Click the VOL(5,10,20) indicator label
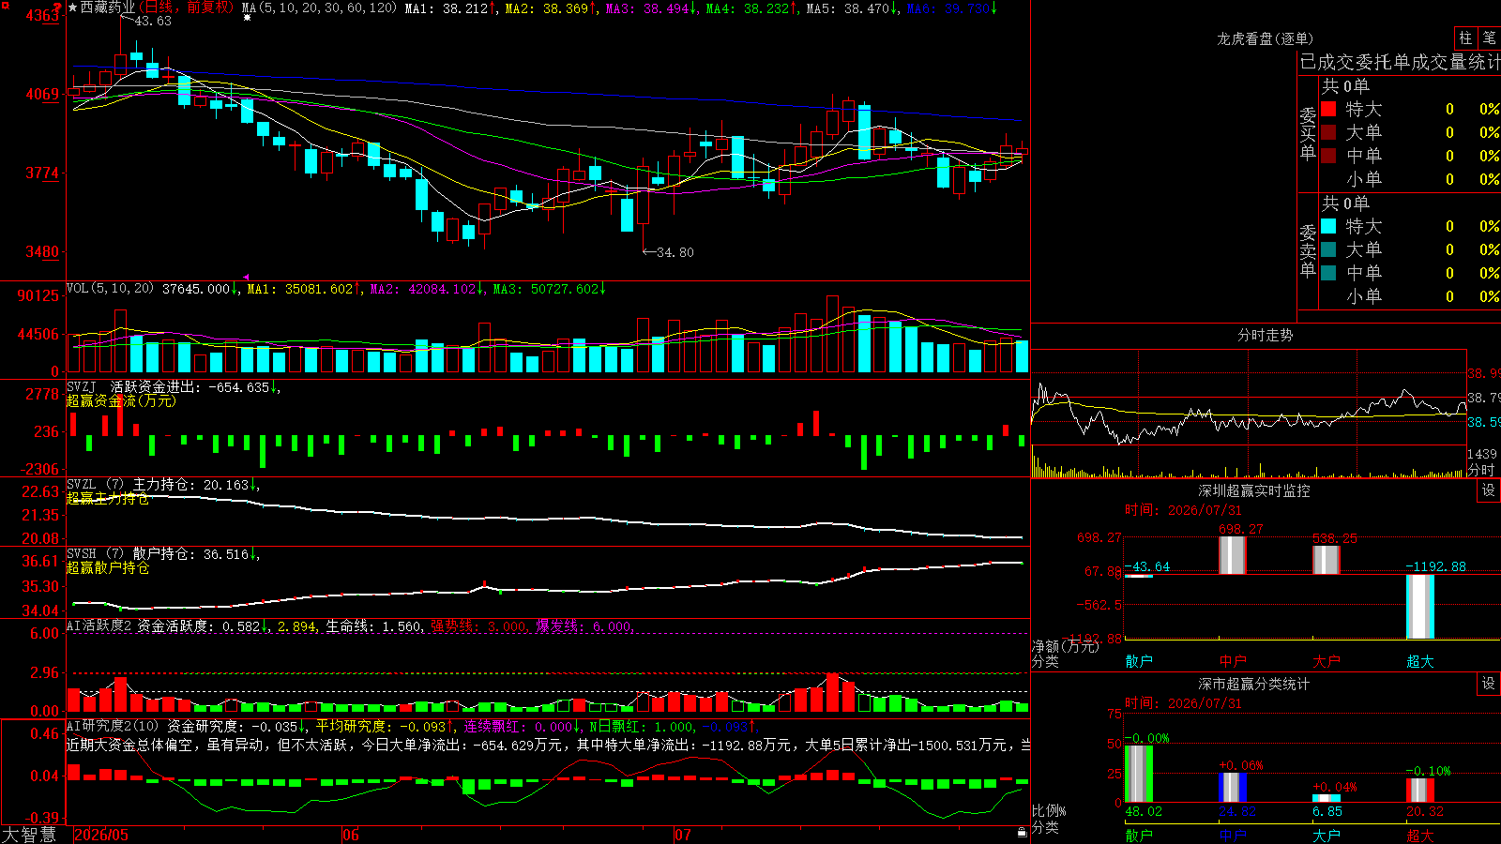 (x=111, y=289)
